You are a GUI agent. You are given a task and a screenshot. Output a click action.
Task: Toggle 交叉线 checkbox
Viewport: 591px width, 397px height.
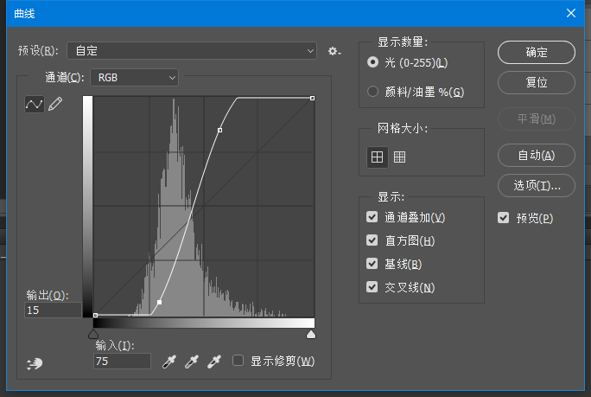[372, 287]
